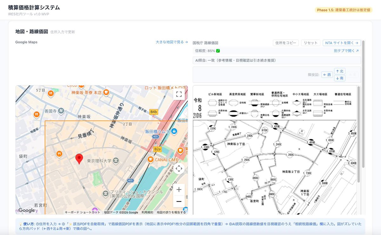This screenshot has width=381, height=235.
Task: Click the 地図データ ©2026 Google text
Action: (x=121, y=212)
